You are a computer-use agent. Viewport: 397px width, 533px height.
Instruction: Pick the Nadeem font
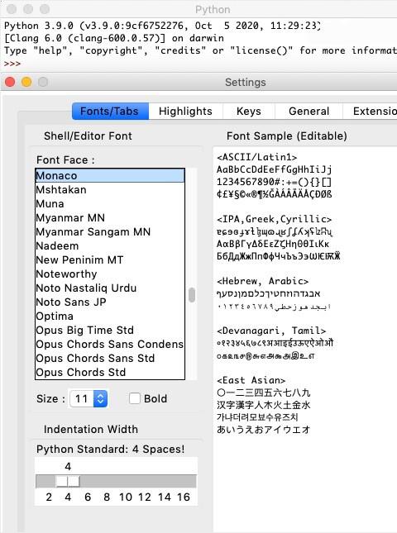pos(110,245)
